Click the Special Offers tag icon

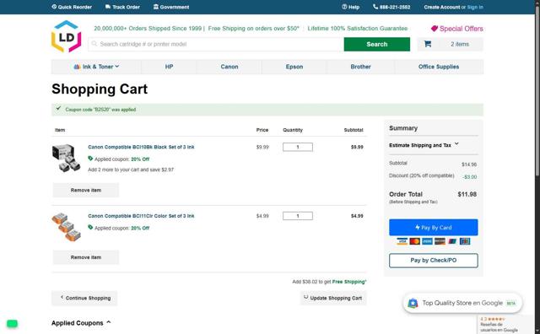[x=435, y=29]
